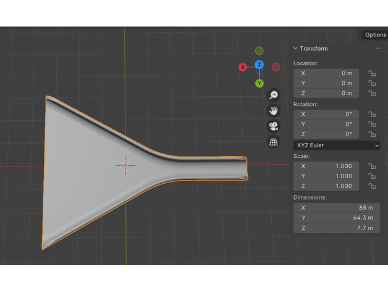Select the Rotation Y value field

326,124
